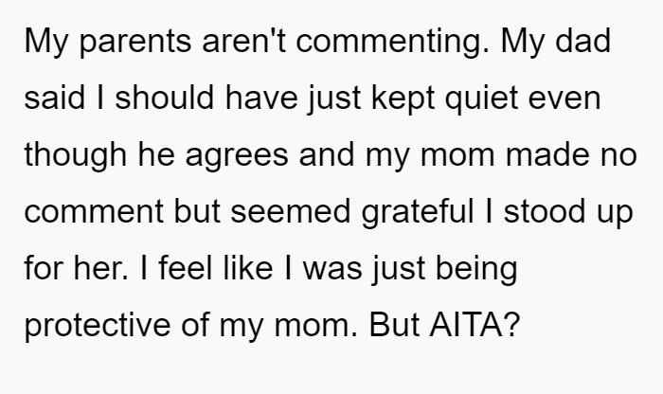
Task: Click the word 'made' in third line
Action: (x=547, y=154)
